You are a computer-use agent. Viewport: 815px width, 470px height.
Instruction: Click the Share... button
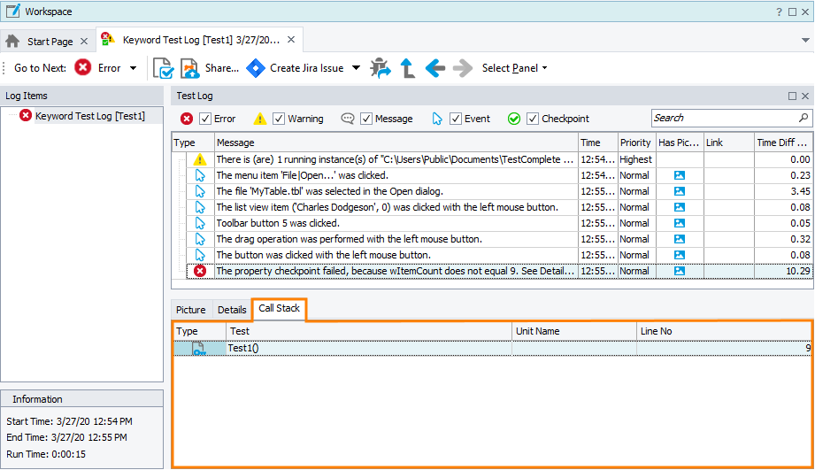[x=222, y=68]
